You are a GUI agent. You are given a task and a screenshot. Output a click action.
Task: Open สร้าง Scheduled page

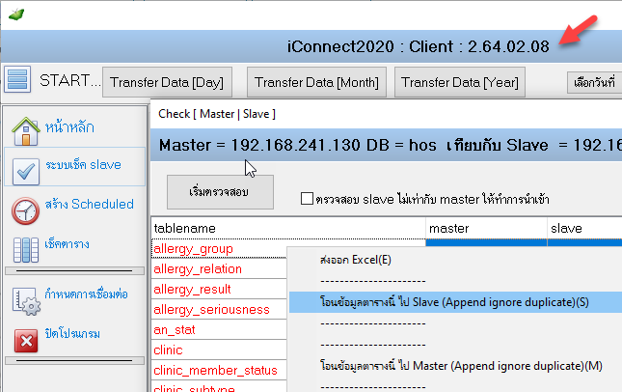point(90,204)
